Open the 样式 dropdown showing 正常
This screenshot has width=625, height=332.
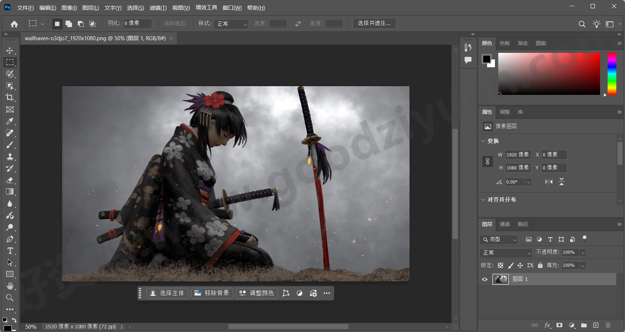click(231, 24)
